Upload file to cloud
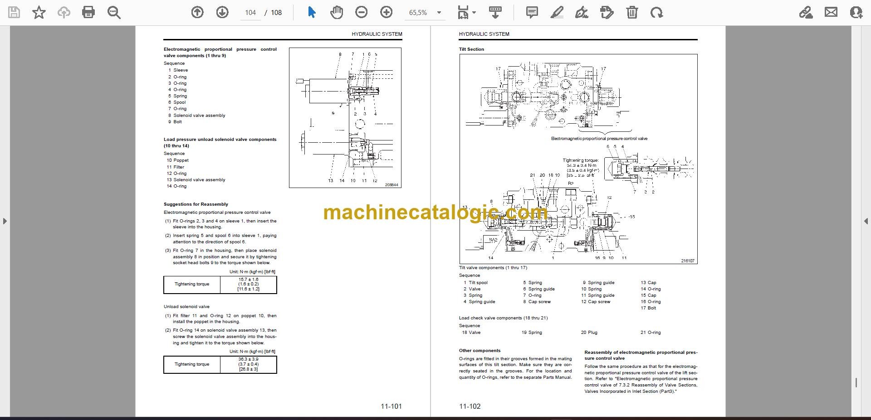 (64, 12)
